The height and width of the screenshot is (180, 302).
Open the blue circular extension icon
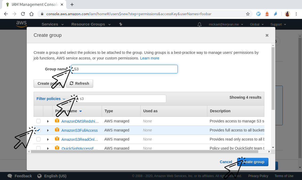point(259,14)
